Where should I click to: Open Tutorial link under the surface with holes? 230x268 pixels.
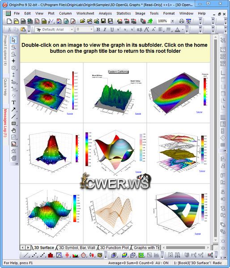197,234
